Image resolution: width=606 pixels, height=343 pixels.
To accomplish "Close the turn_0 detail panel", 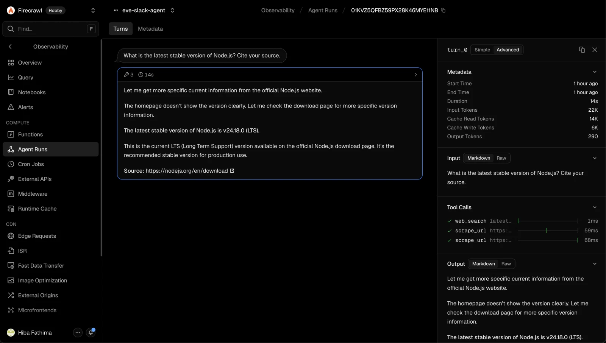I will [595, 50].
